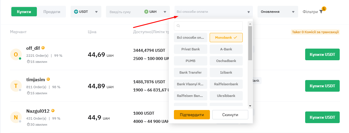Select the Всі способи оплати option
Image resolution: width=349 pixels, height=133 pixels.
click(190, 38)
